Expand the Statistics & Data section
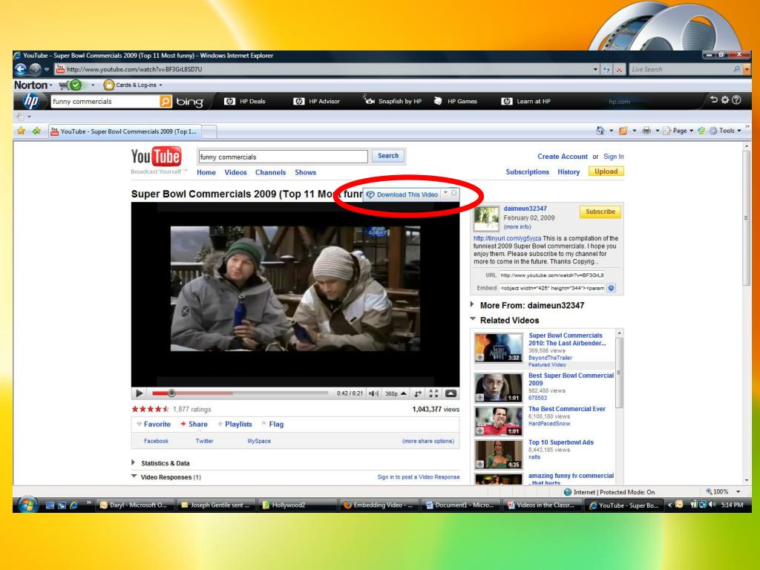Image resolution: width=760 pixels, height=570 pixels. [x=134, y=463]
